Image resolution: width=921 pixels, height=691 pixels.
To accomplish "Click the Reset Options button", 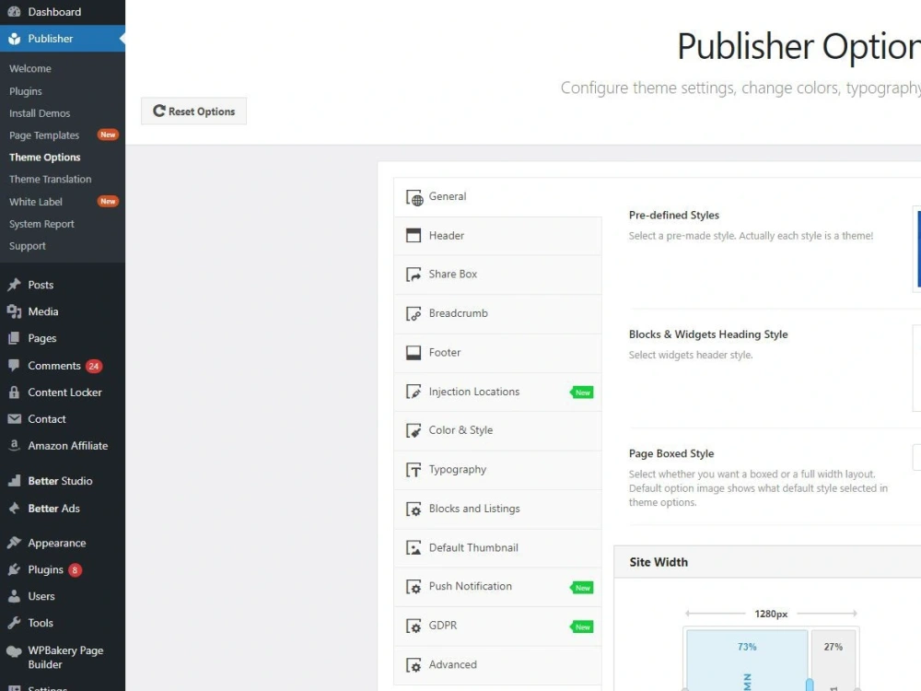I will click(x=193, y=111).
